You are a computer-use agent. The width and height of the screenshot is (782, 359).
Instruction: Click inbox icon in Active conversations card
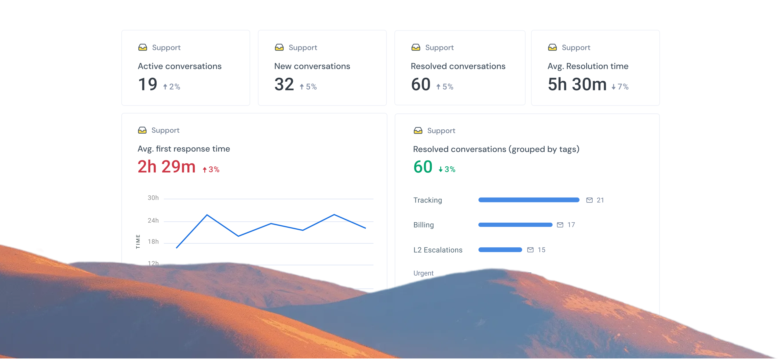coord(143,47)
